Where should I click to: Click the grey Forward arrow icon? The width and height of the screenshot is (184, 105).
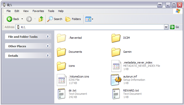pos(29,19)
